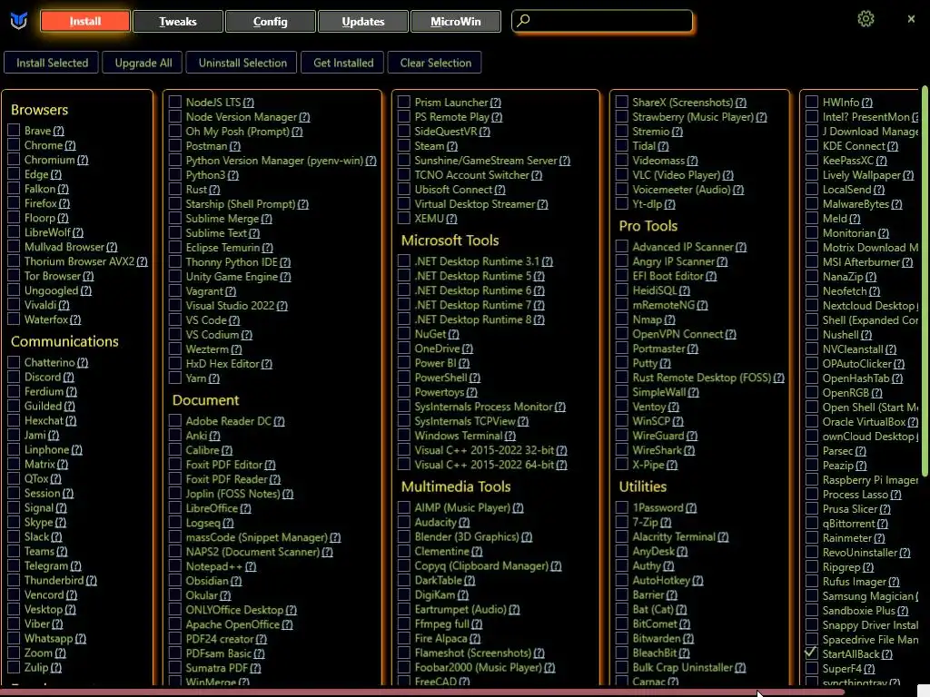Open the help link (?) next to HWInfo
The height and width of the screenshot is (697, 930).
point(867,102)
